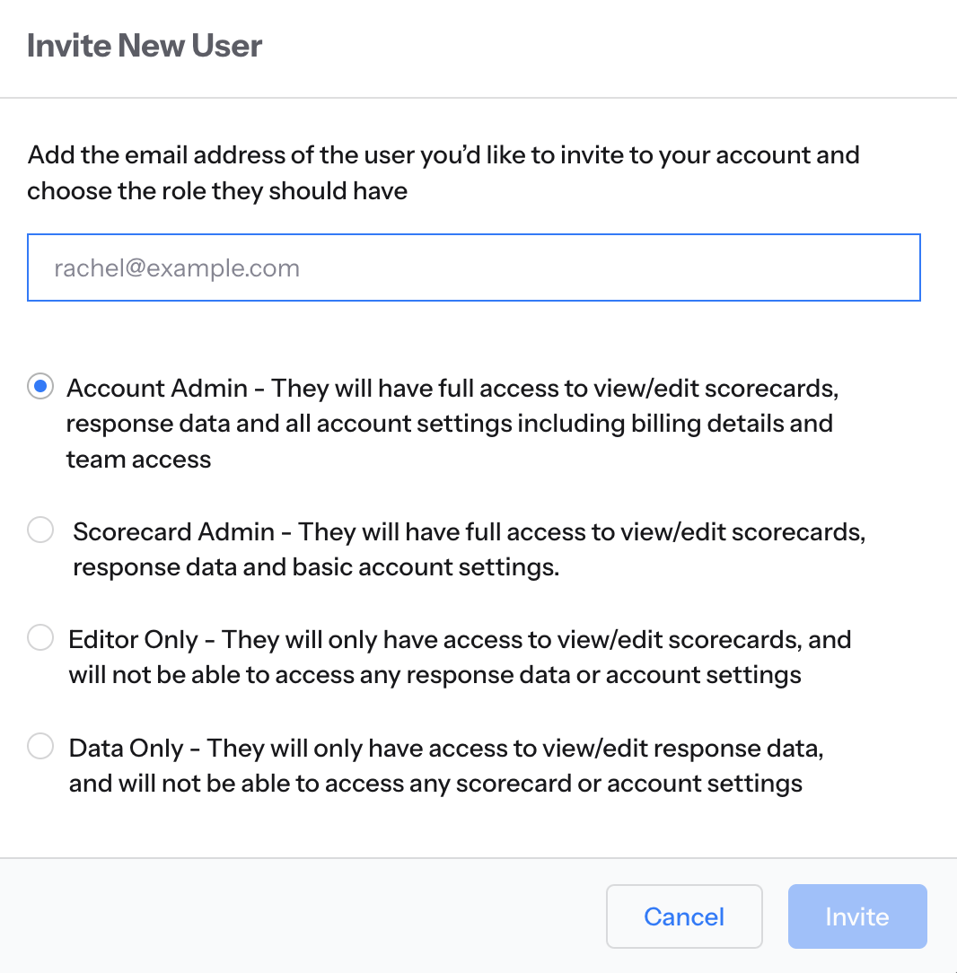Send the invitation with the Invite button
This screenshot has width=957, height=973.
point(857,916)
